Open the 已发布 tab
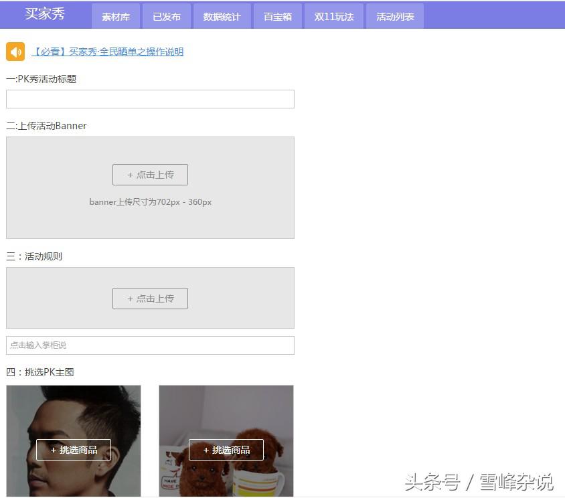 click(x=166, y=17)
